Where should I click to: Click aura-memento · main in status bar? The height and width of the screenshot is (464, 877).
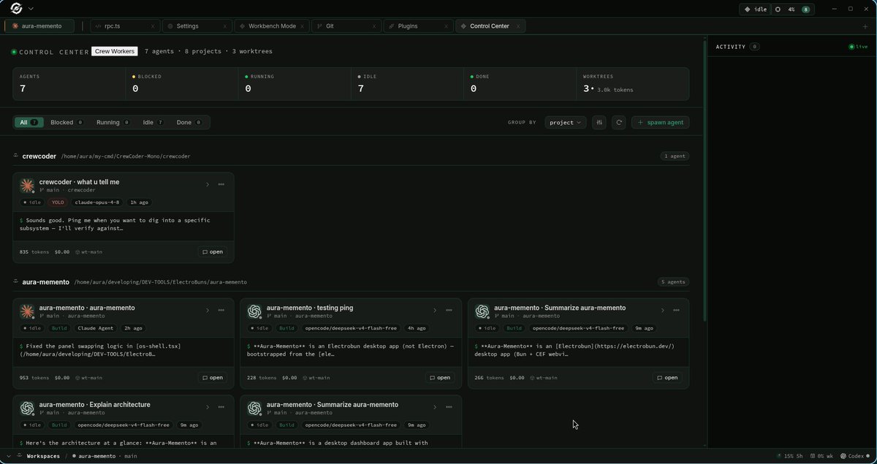[105, 456]
